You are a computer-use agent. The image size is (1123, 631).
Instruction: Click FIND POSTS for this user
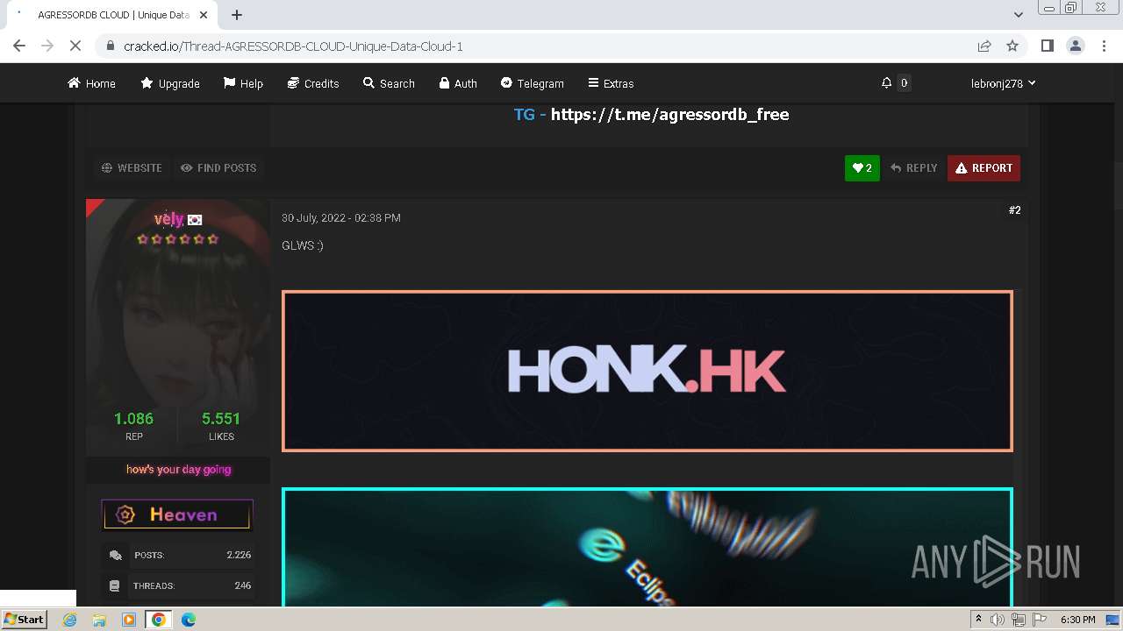tap(218, 167)
